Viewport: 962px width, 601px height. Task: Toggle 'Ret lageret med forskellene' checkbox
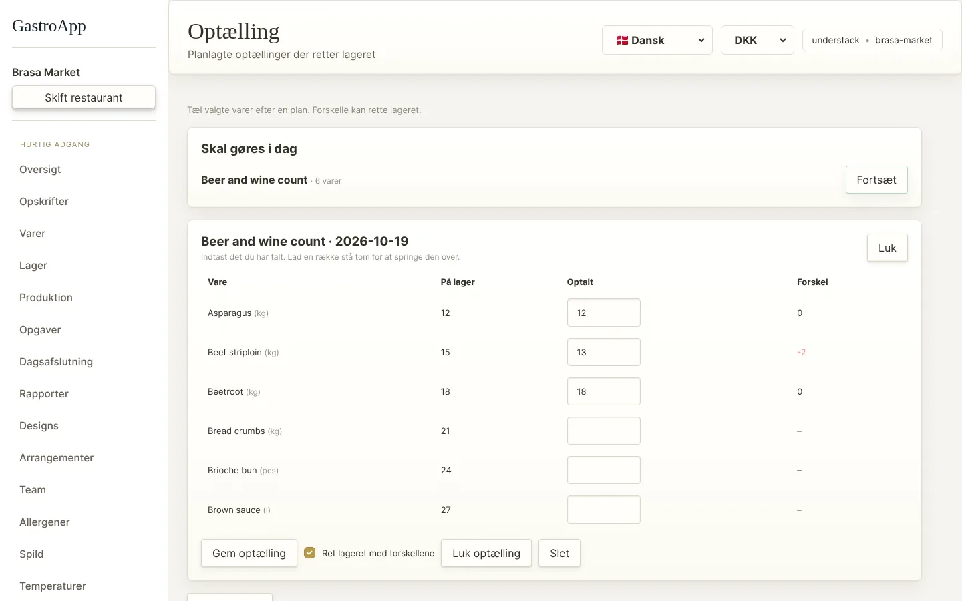309,552
